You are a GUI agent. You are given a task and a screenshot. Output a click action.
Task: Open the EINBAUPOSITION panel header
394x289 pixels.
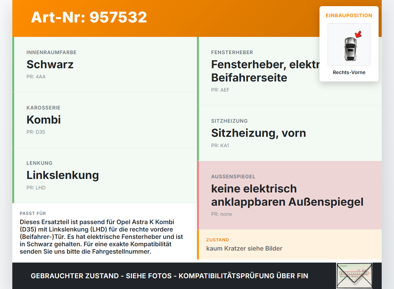pyautogui.click(x=349, y=15)
